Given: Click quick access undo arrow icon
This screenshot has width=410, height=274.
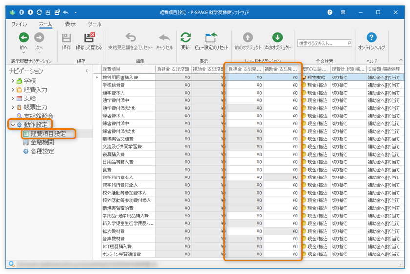Looking at the screenshot, I should click(65, 12).
